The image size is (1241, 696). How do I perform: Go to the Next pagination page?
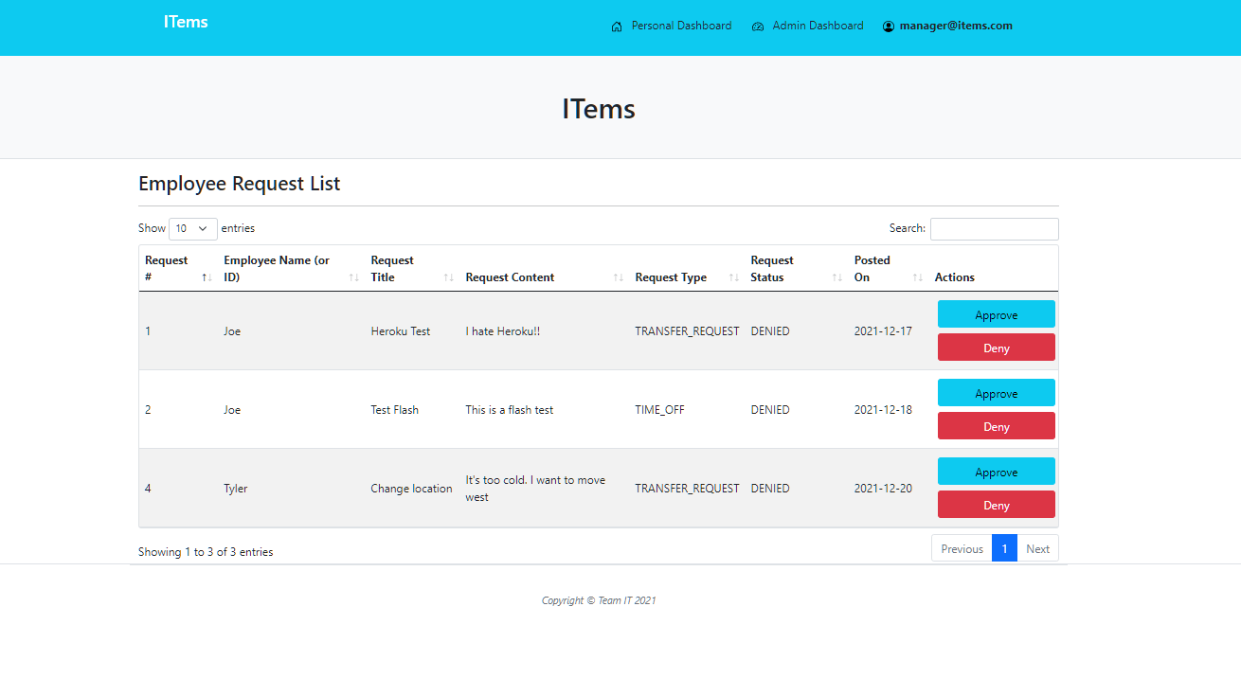1037,548
